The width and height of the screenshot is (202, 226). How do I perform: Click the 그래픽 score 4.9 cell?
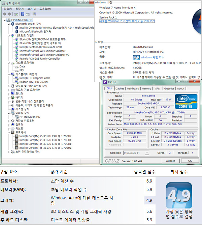[150, 200]
